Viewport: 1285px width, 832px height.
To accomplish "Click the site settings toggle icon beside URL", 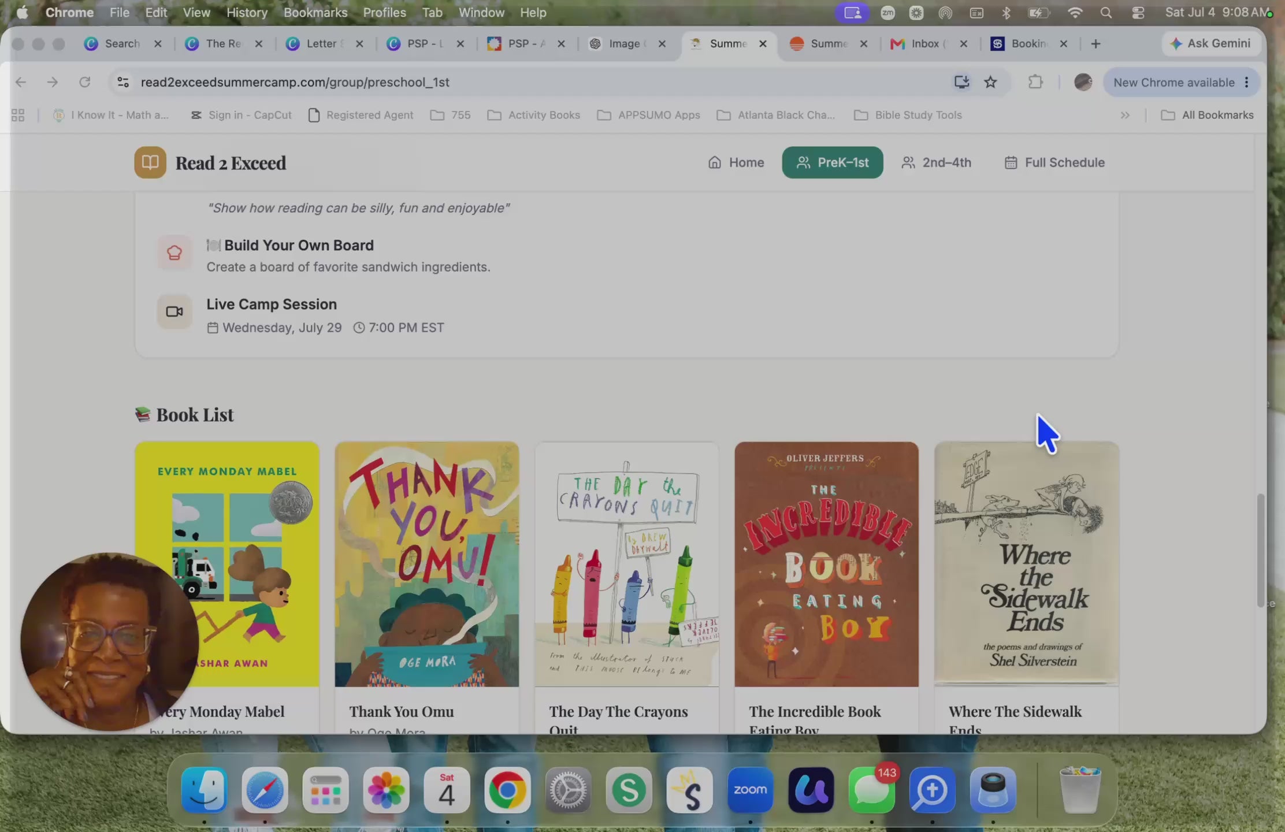I will 123,82.
